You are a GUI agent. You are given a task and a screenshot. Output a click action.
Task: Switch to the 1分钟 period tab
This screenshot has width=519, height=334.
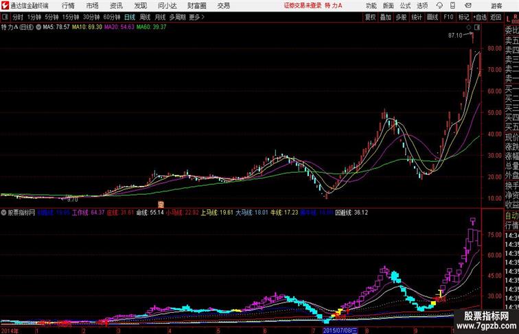coord(34,17)
